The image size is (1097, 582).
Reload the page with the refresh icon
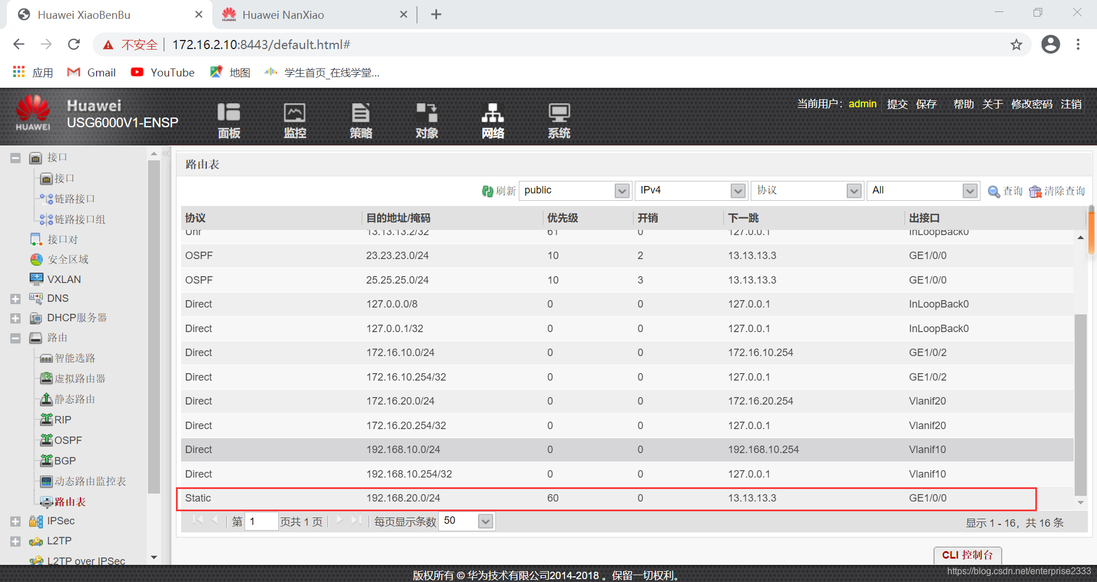click(x=74, y=45)
